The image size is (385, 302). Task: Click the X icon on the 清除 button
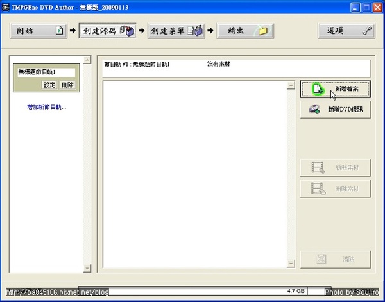pos(321,259)
